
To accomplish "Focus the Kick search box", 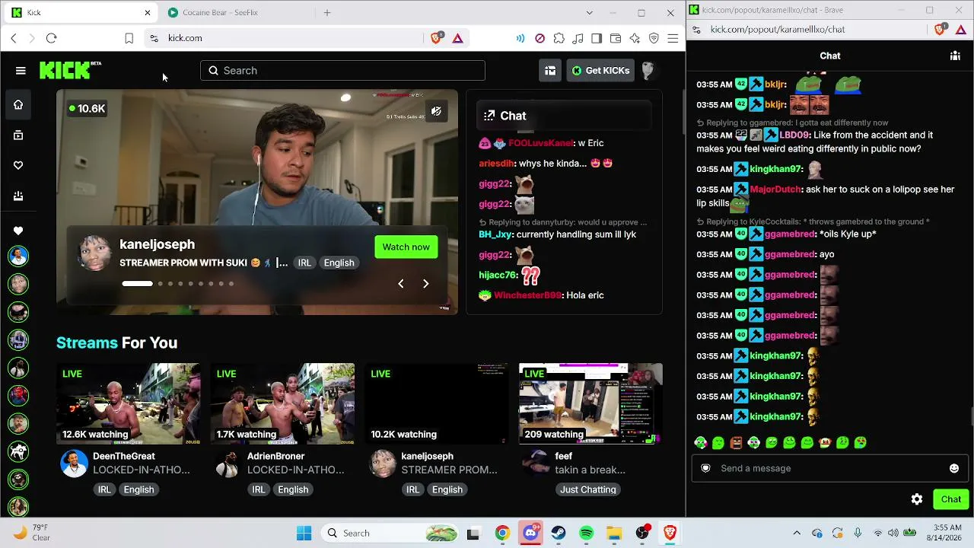I will click(342, 71).
